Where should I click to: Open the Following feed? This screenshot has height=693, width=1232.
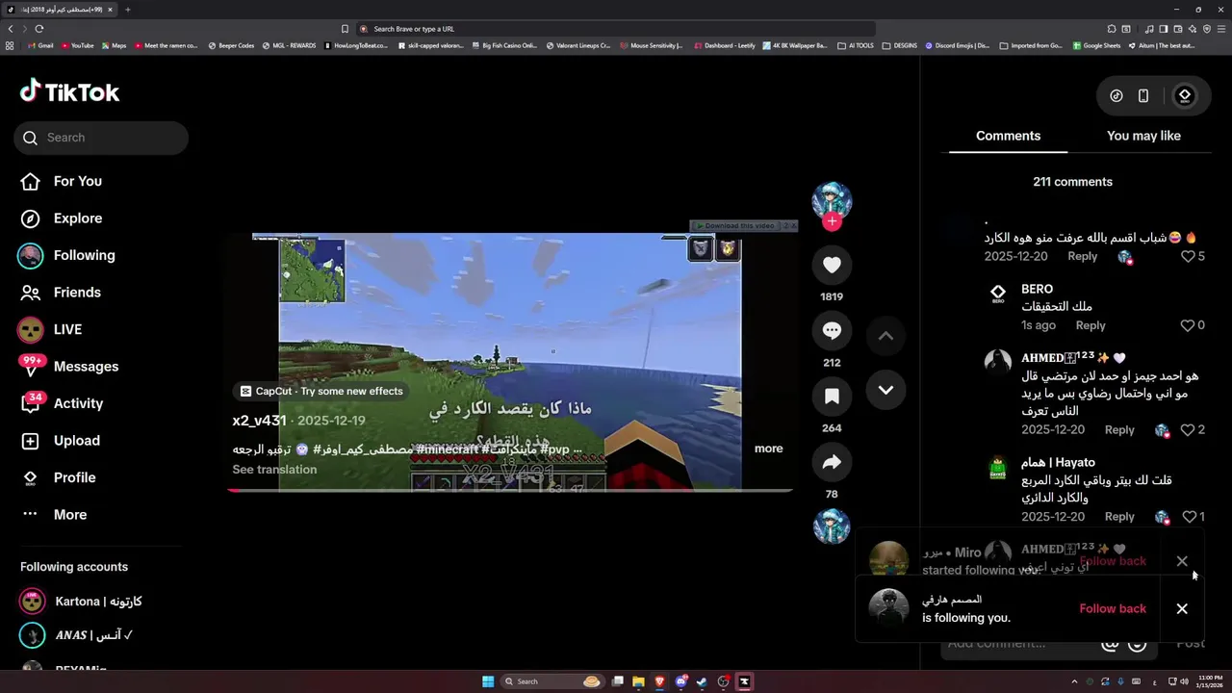84,255
